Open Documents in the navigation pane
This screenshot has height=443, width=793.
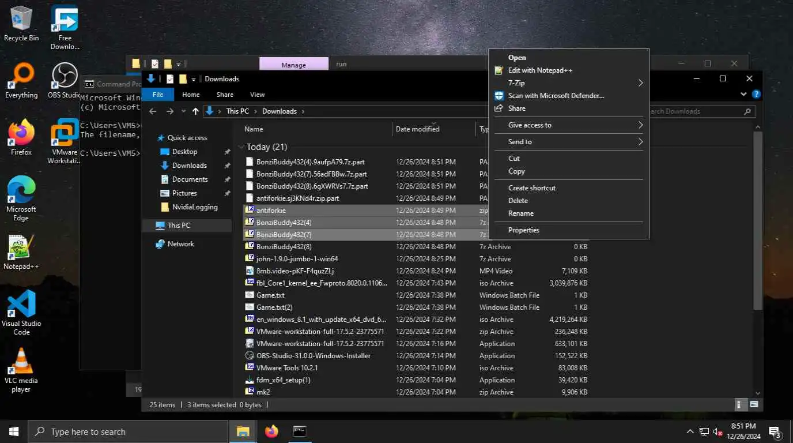(190, 179)
